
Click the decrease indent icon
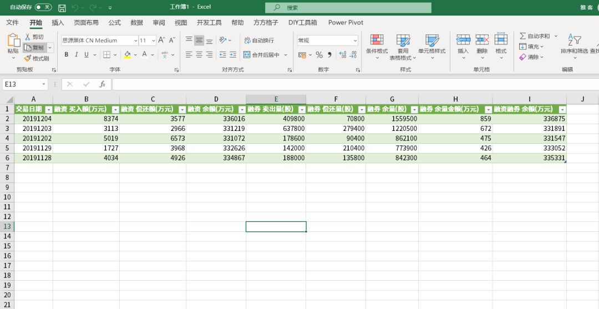point(223,54)
